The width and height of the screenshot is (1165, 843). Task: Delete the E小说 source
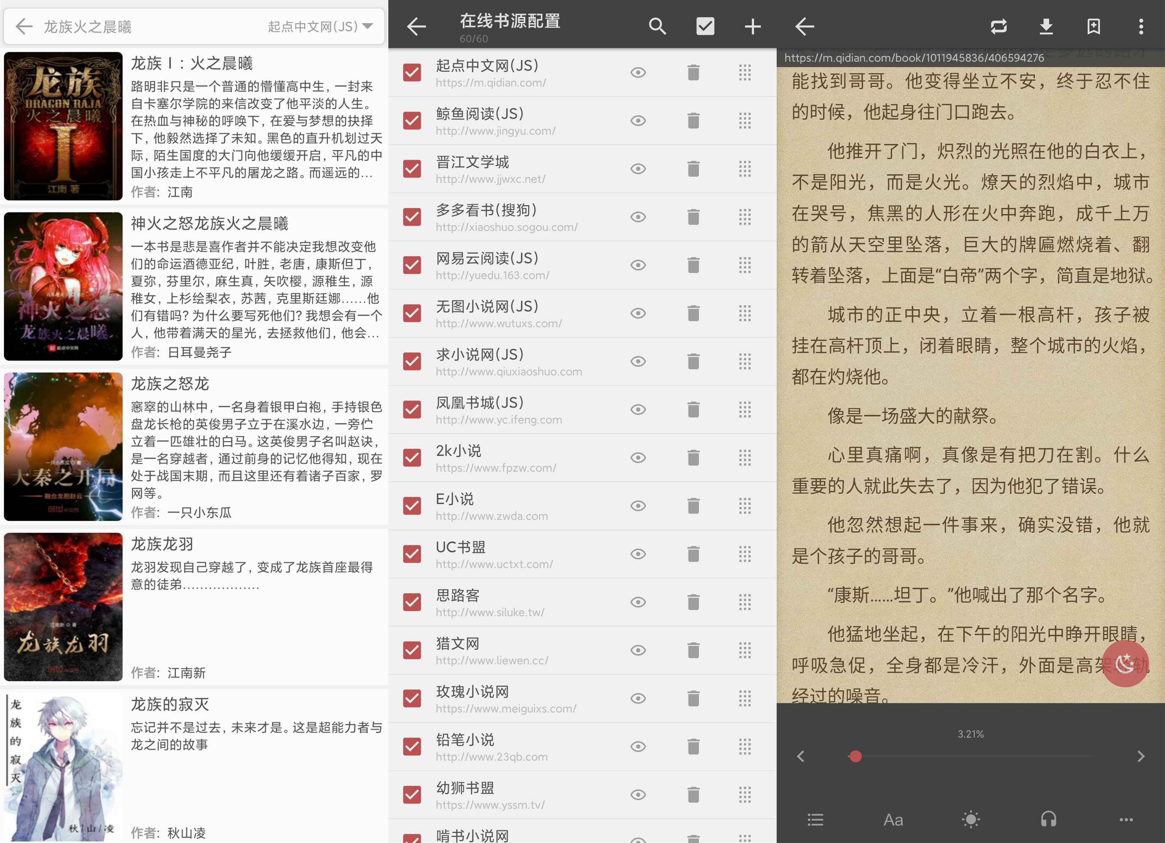(x=694, y=506)
